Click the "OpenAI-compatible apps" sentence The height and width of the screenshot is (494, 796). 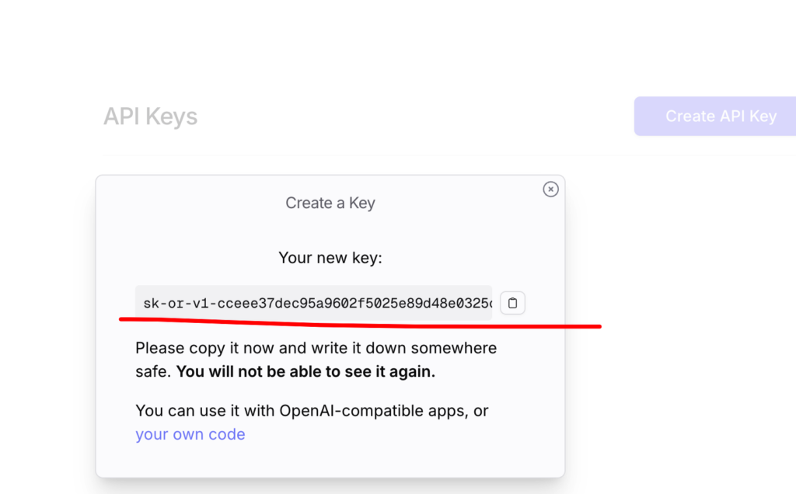pyautogui.click(x=311, y=411)
